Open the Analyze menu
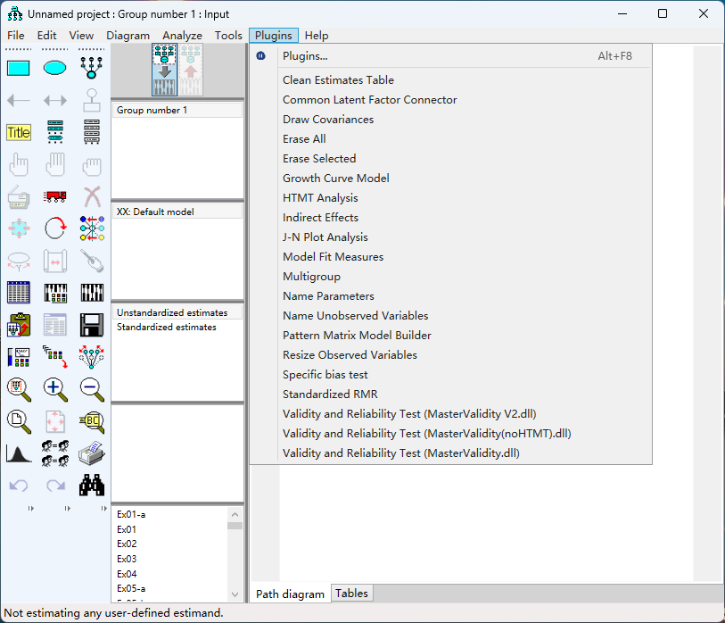The image size is (725, 623). (x=182, y=36)
